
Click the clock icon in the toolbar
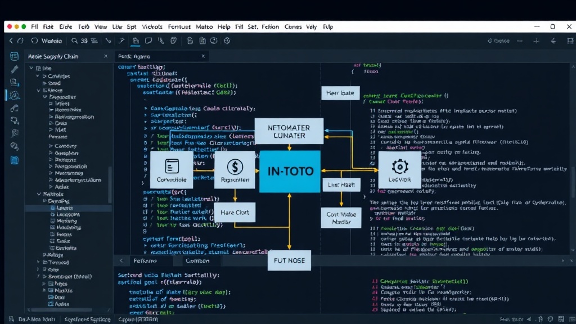click(214, 40)
